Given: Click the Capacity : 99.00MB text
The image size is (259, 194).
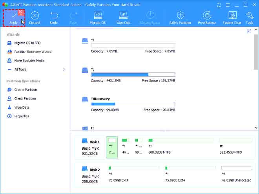Looking at the screenshot, I should point(105,110).
